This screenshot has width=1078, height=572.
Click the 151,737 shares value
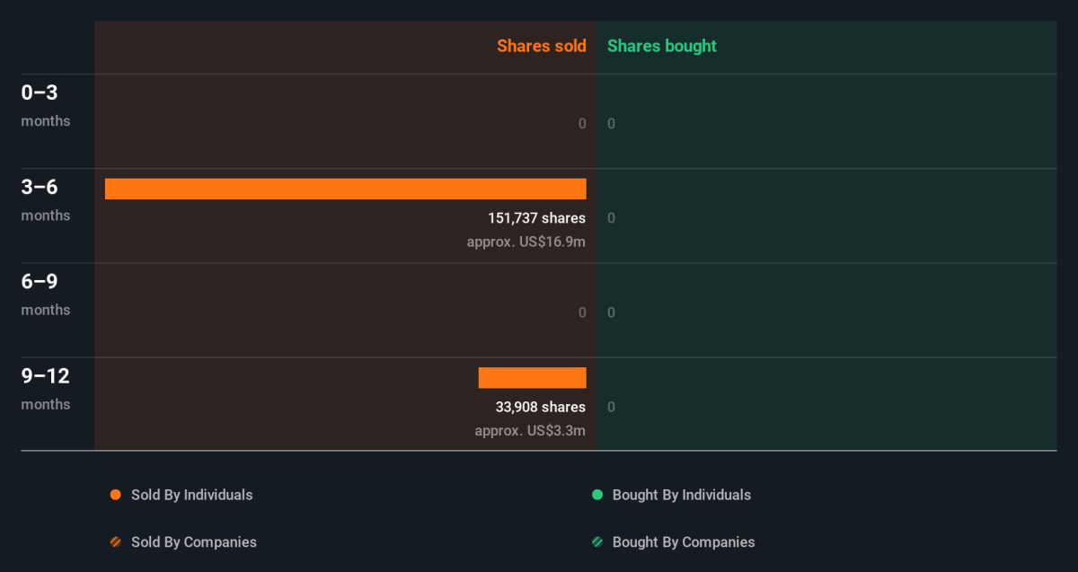coord(536,218)
